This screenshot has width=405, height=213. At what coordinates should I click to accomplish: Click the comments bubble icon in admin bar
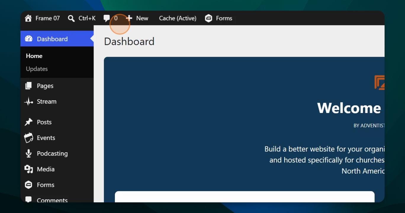pyautogui.click(x=107, y=19)
